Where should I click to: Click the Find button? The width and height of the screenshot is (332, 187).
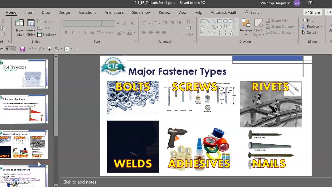(308, 20)
